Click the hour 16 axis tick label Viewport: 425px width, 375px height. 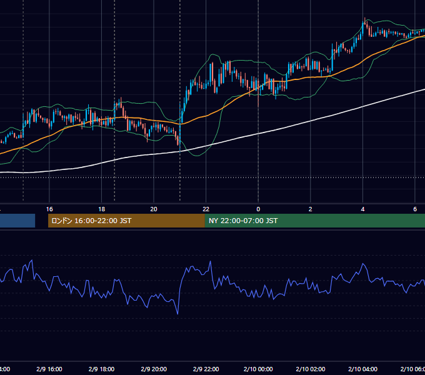[x=49, y=209]
